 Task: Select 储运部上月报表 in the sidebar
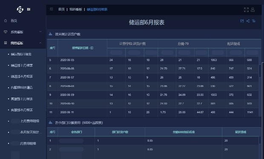(22, 65)
